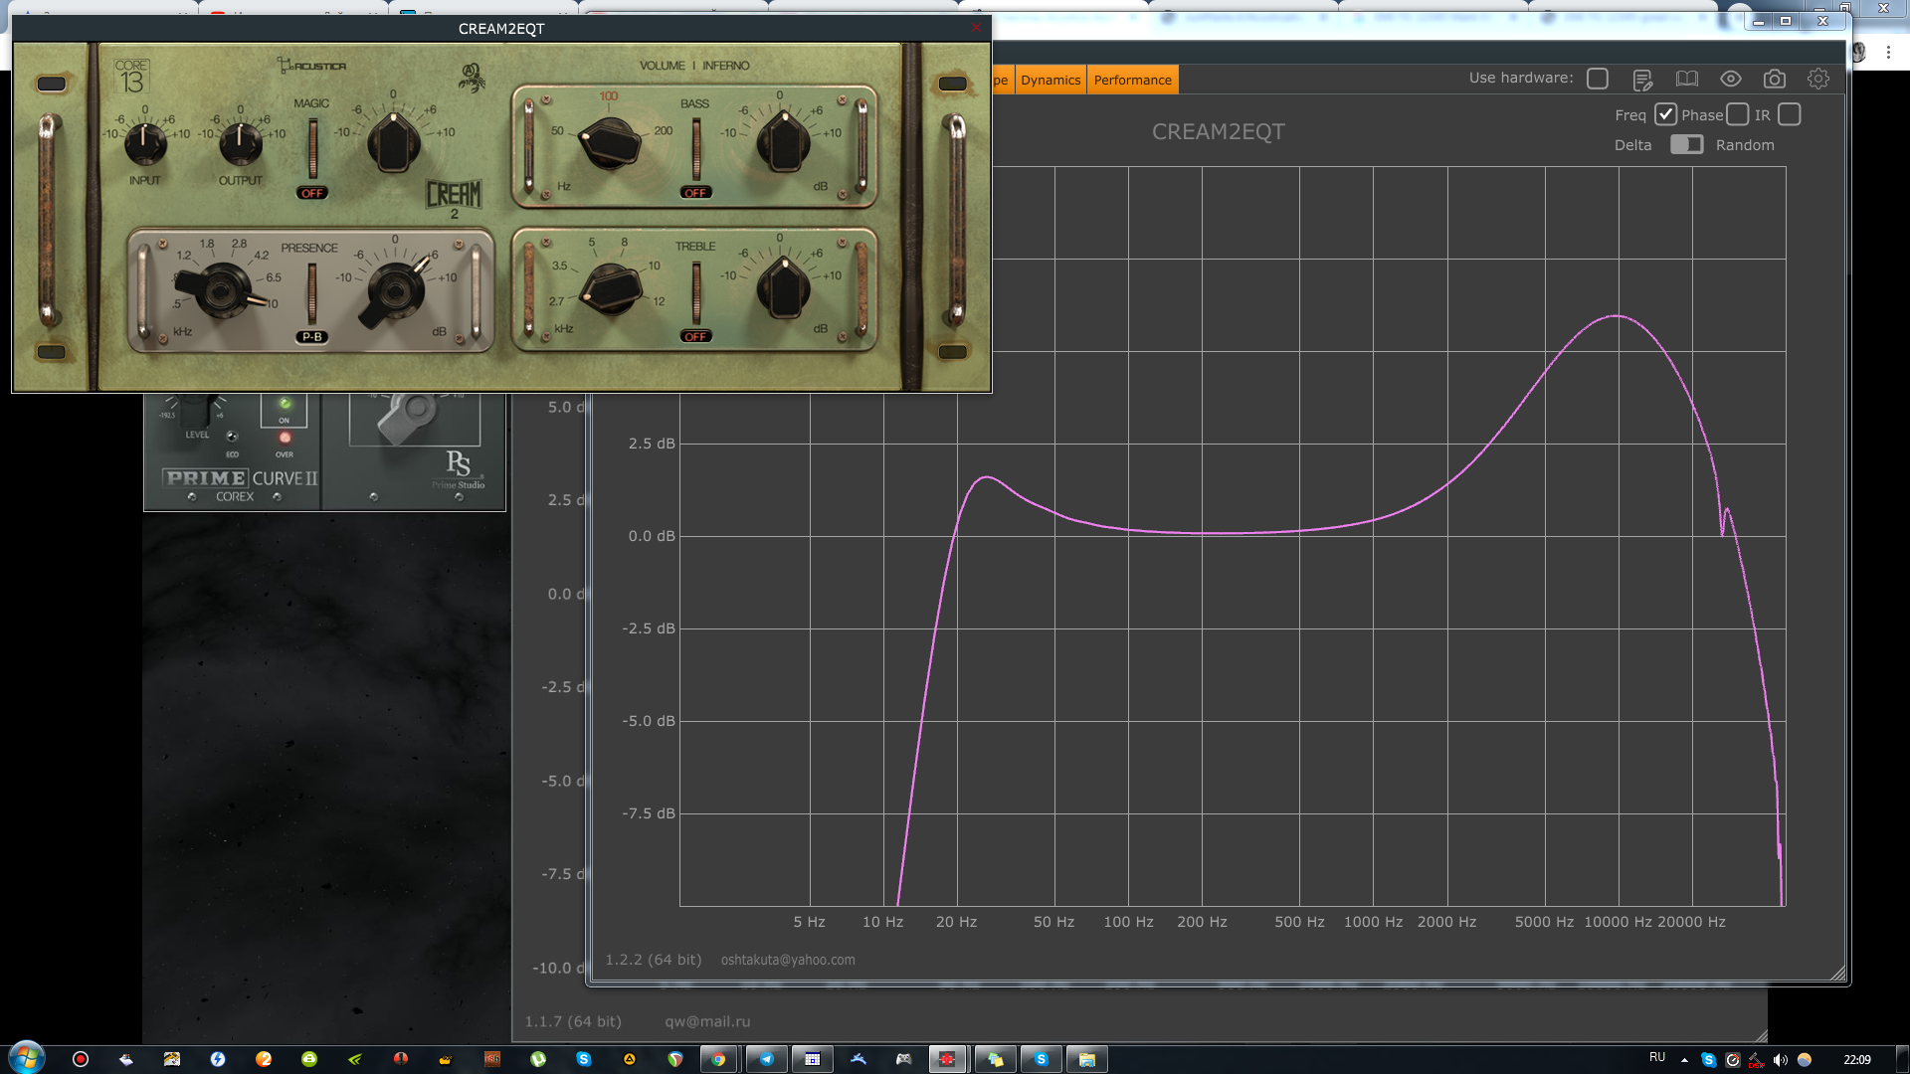
Task: Click the eye view icon
Action: click(x=1730, y=80)
